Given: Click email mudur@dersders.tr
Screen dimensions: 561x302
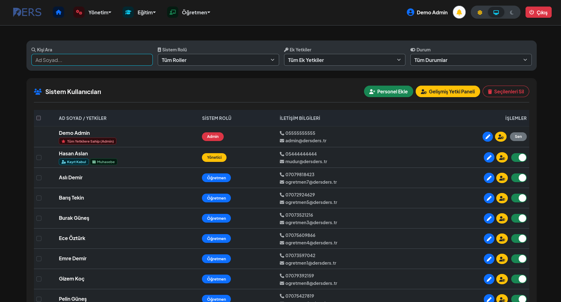Looking at the screenshot, I should tap(306, 162).
